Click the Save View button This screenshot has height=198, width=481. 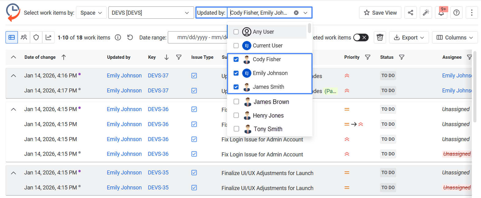click(x=380, y=13)
